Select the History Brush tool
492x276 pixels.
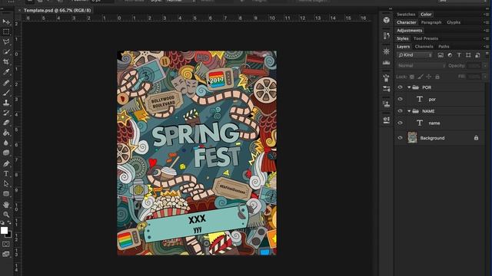pos(6,113)
